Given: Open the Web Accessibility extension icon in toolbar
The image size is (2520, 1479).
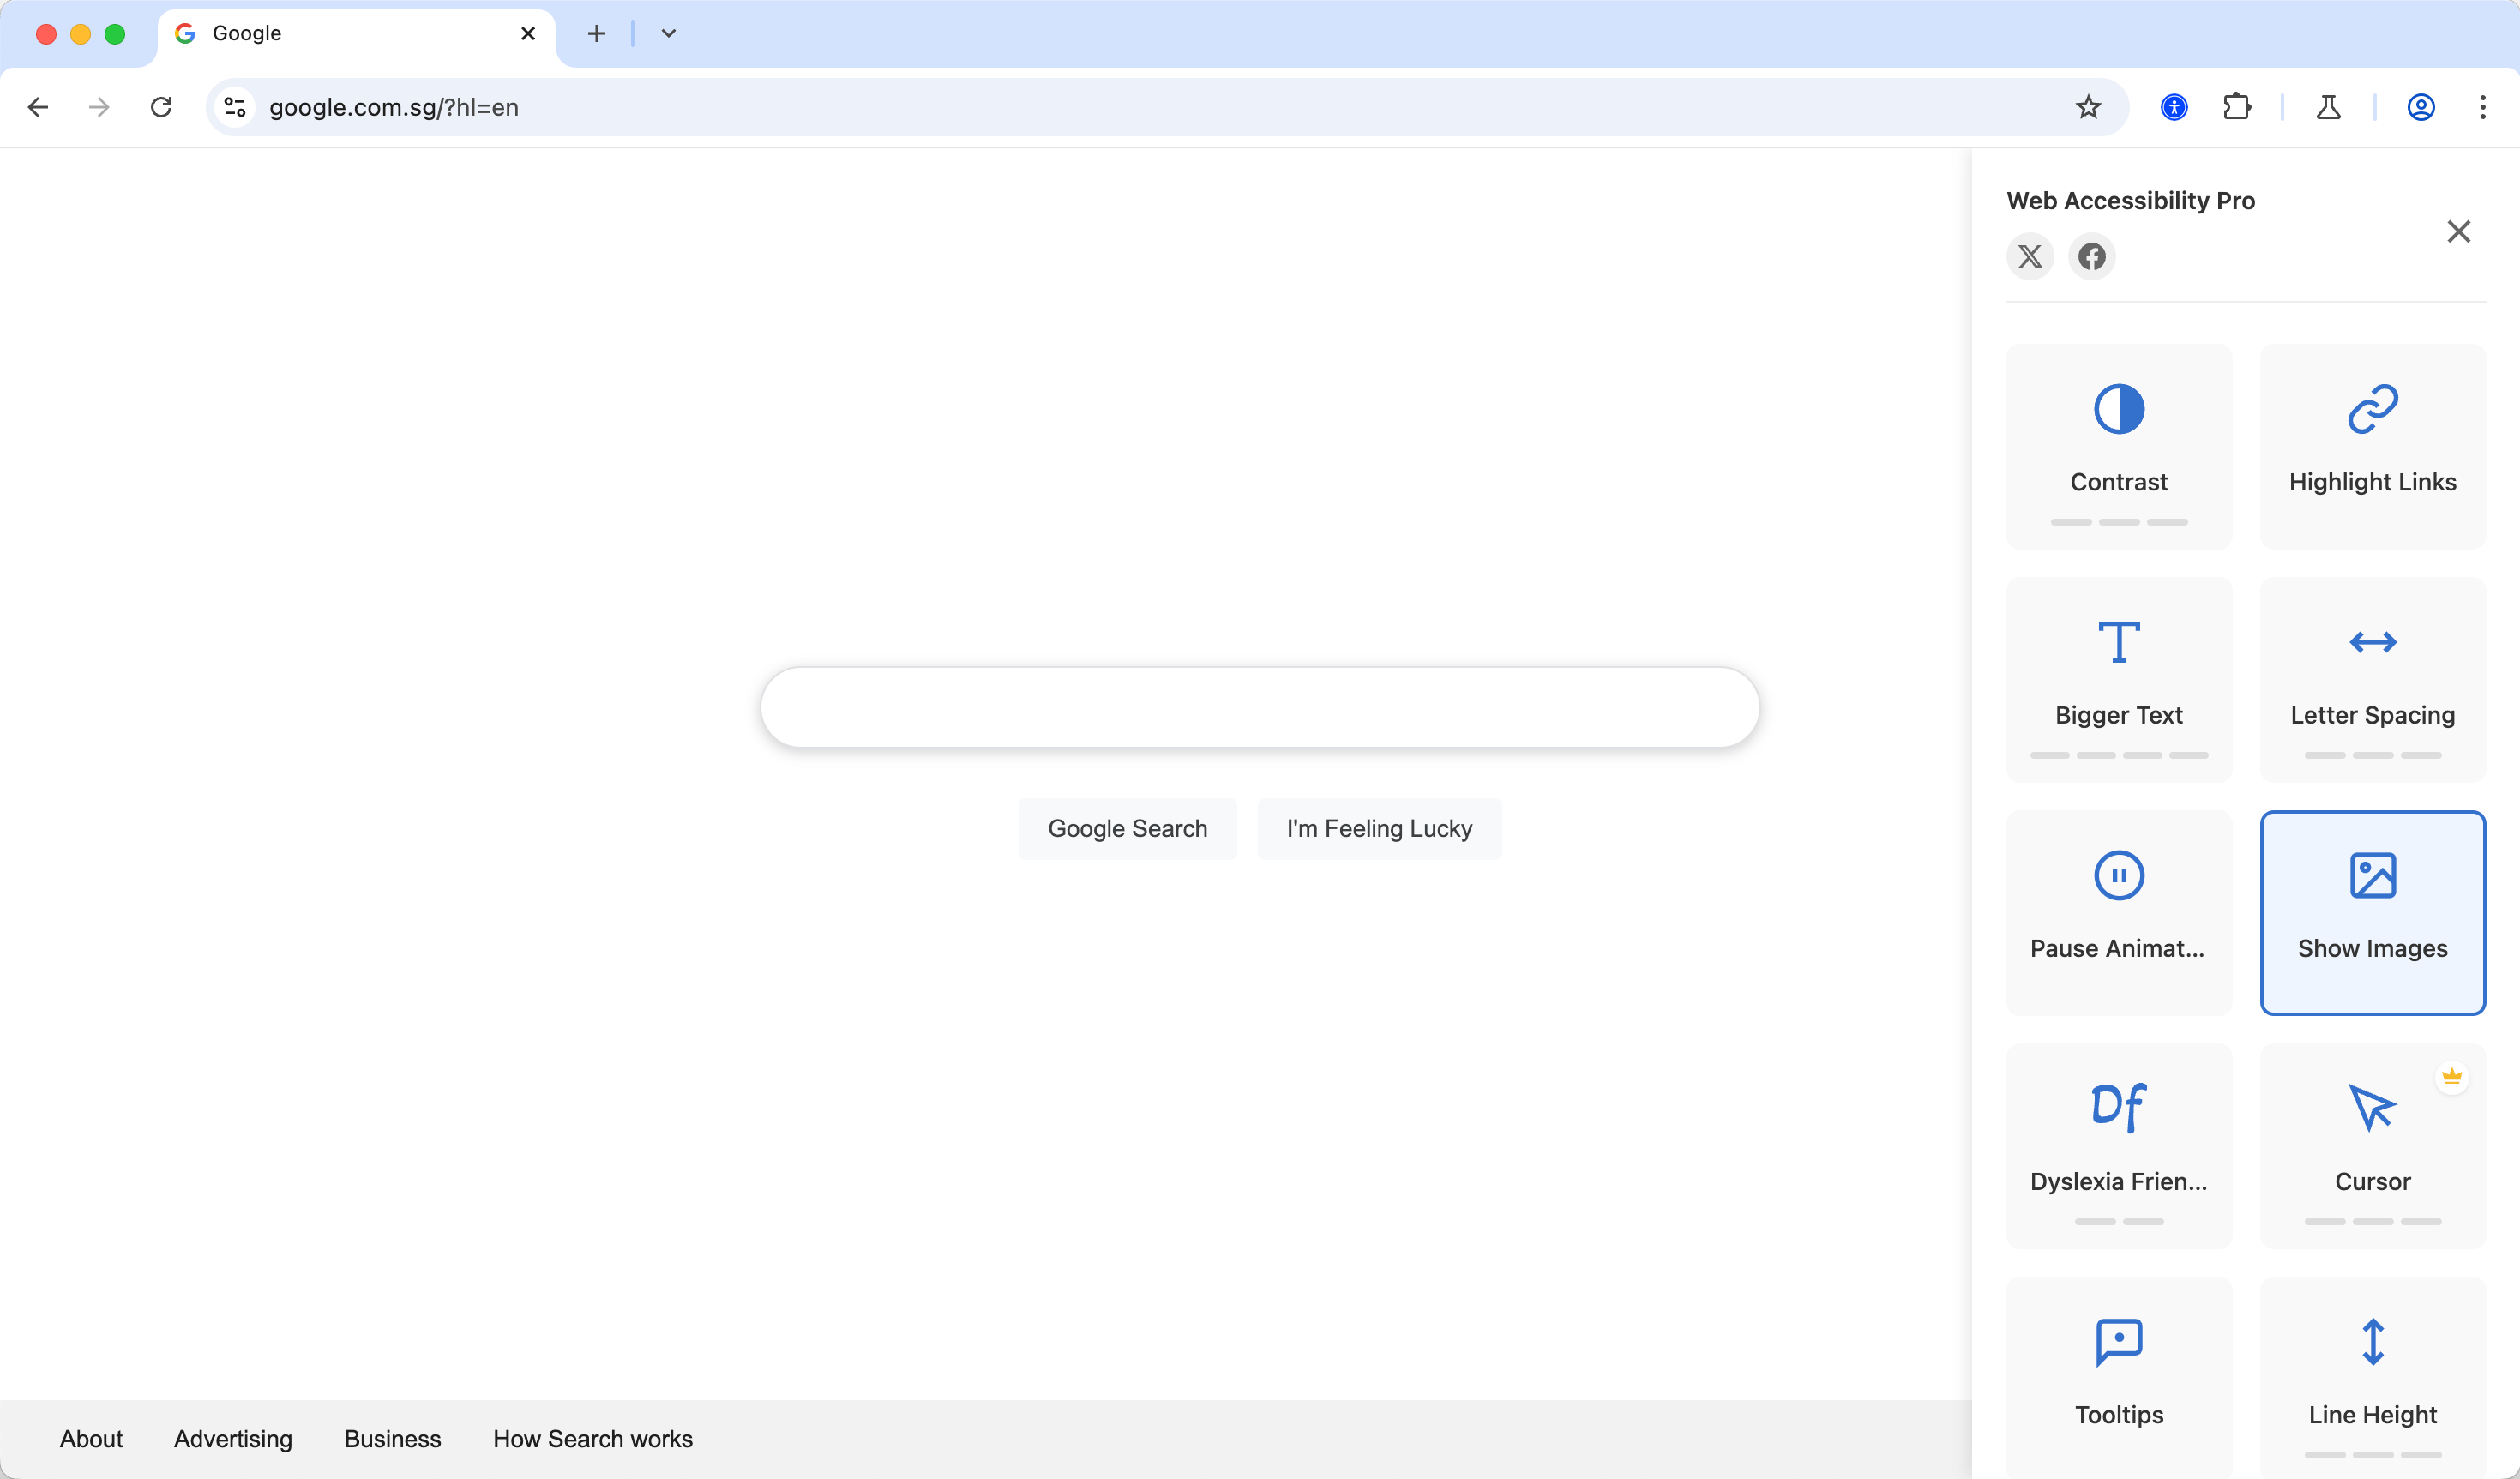Looking at the screenshot, I should pos(2174,107).
